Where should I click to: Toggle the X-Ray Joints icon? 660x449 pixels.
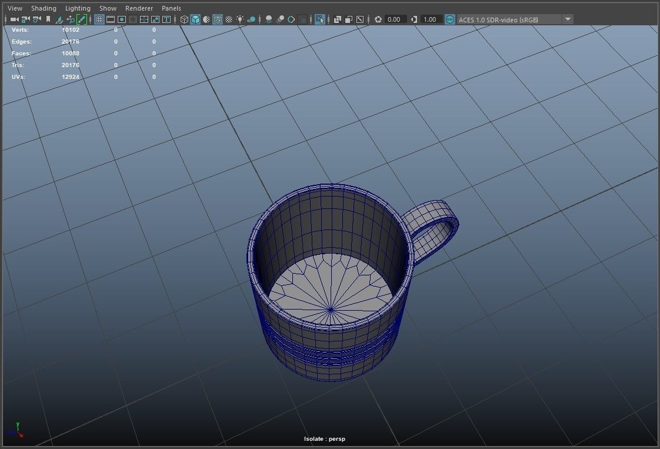[x=360, y=19]
